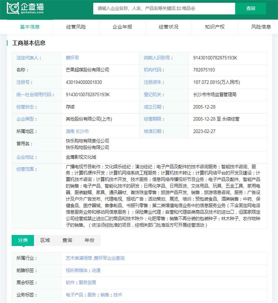Select former name 快乐购物有限责任公司
This screenshot has width=278, height=303.
pos(87,141)
